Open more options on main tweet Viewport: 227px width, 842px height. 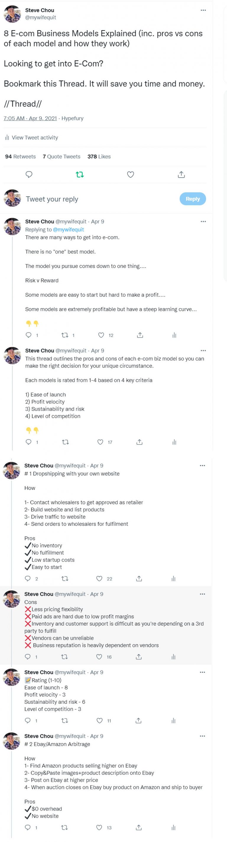[203, 10]
